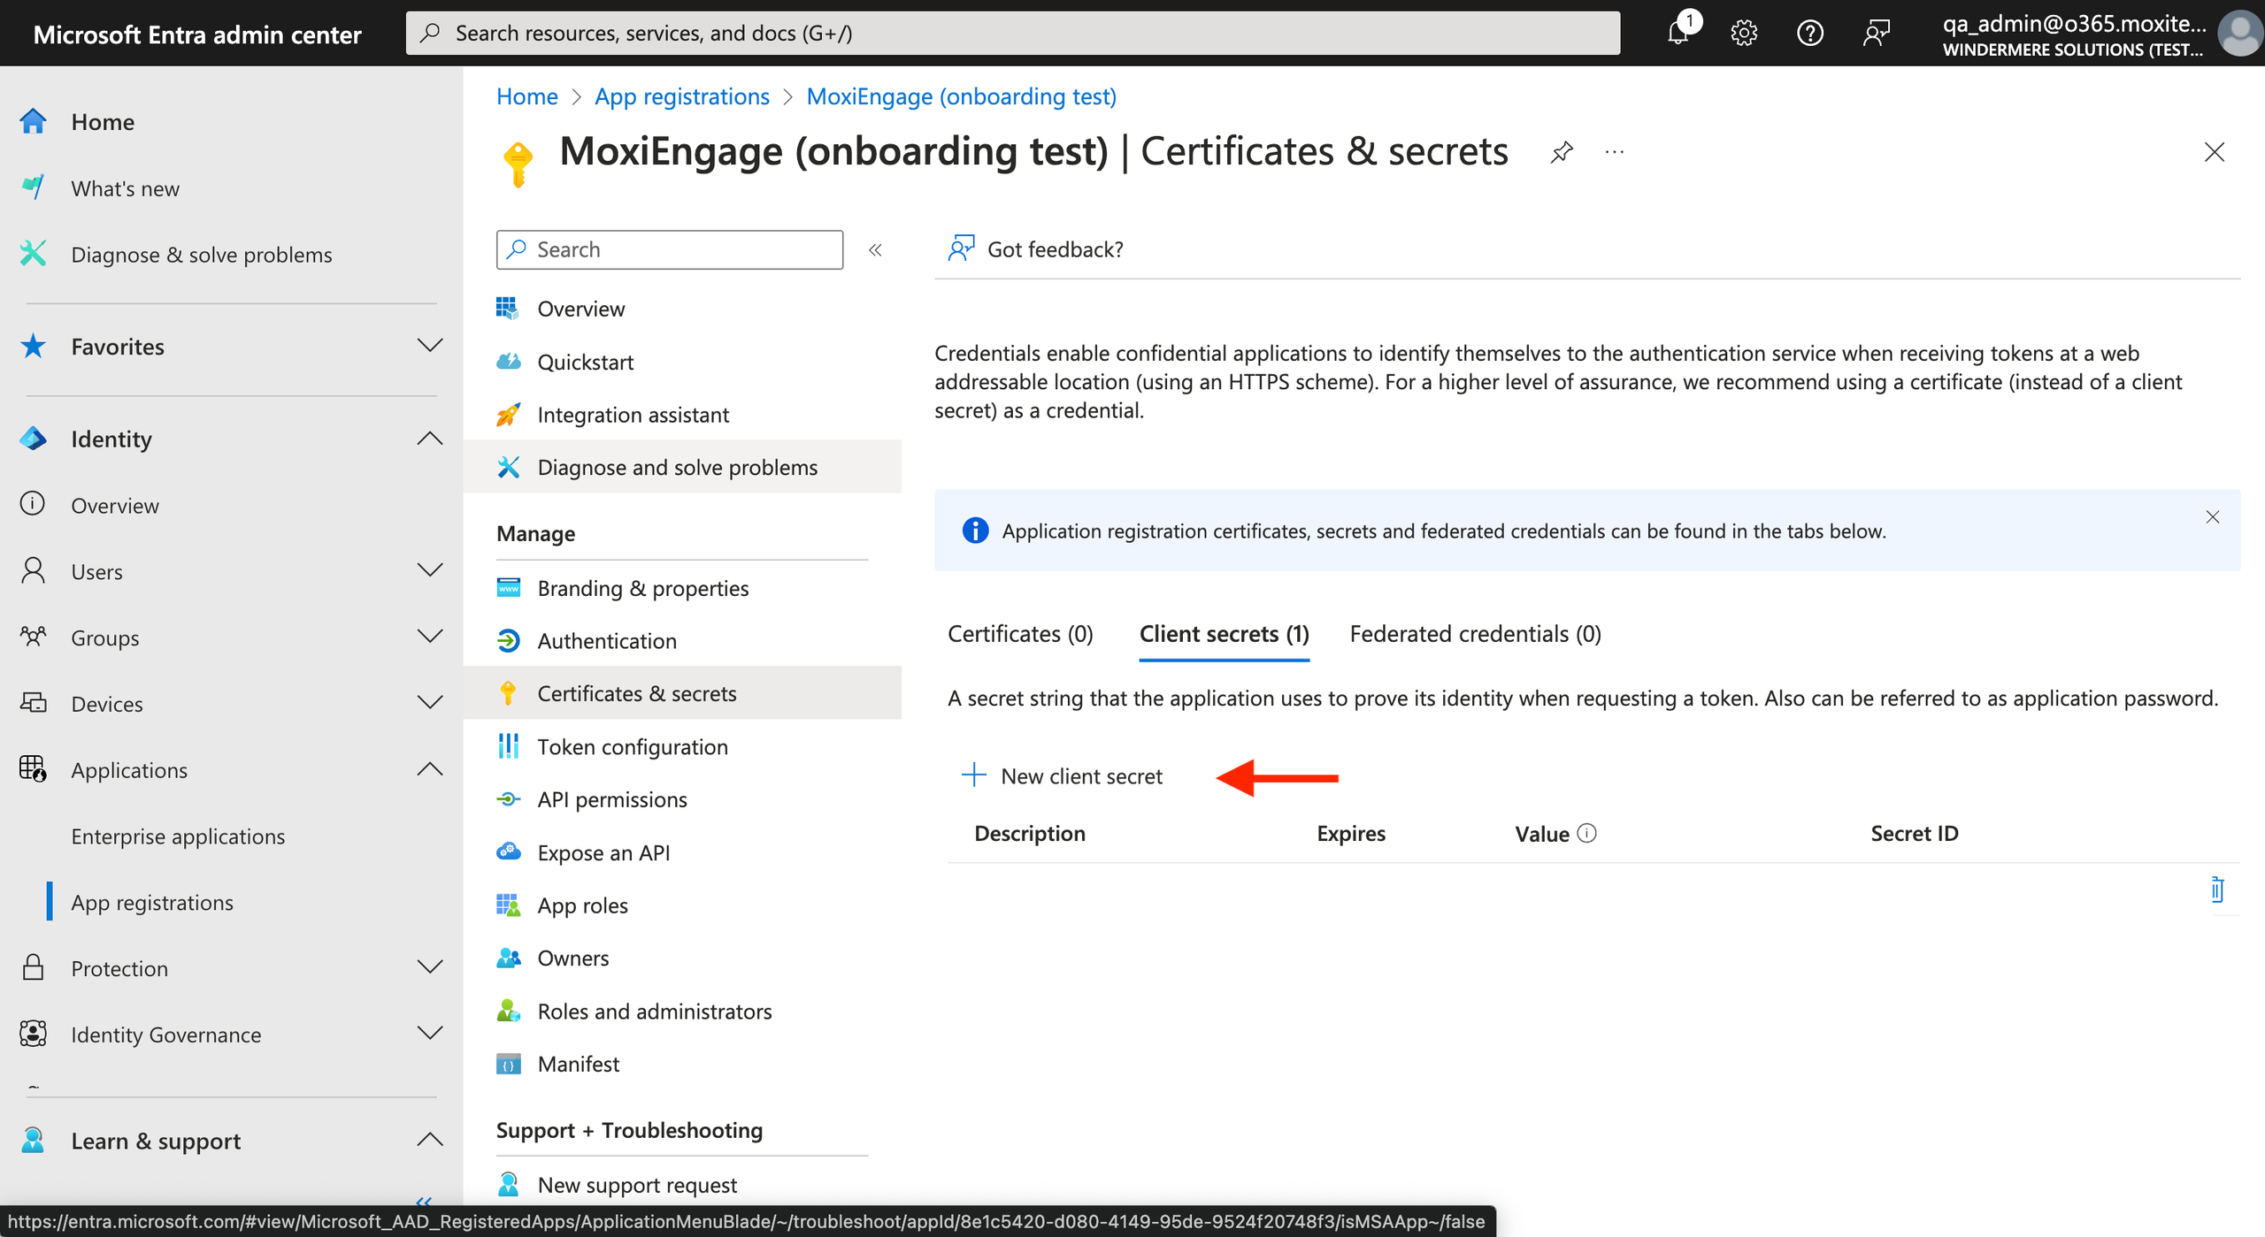Click Microsoft Entra admin center title
2265x1237 pixels.
197,34
